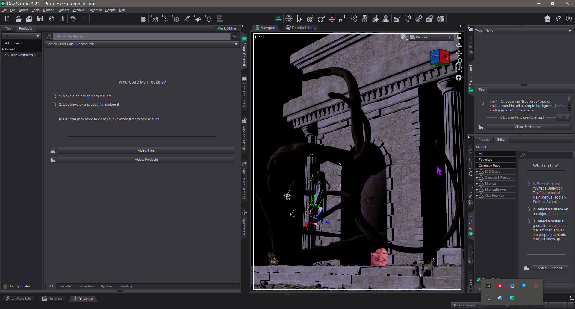Create a new spotlight with the toolbar icon
This screenshot has height=309, width=575.
click(187, 19)
